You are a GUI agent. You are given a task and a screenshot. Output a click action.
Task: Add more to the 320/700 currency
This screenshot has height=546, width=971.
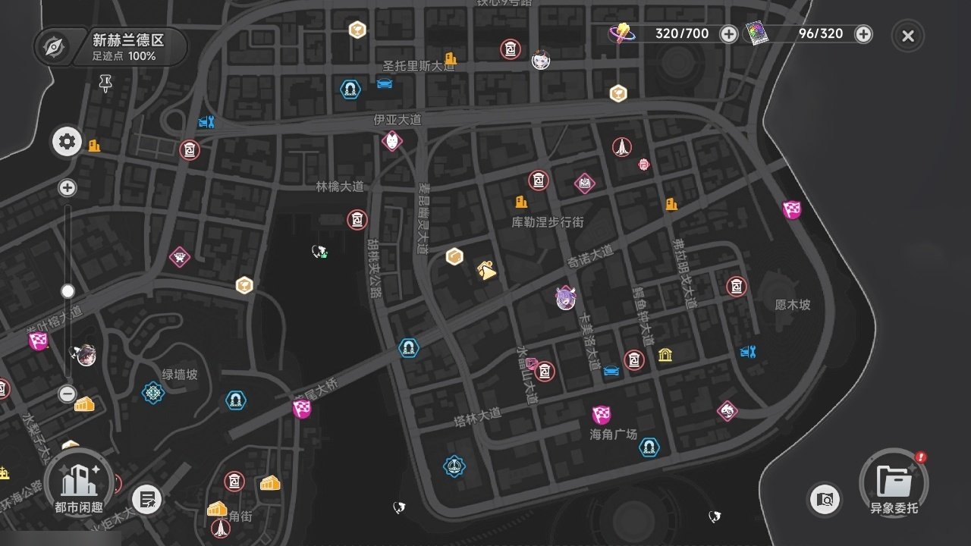728,34
